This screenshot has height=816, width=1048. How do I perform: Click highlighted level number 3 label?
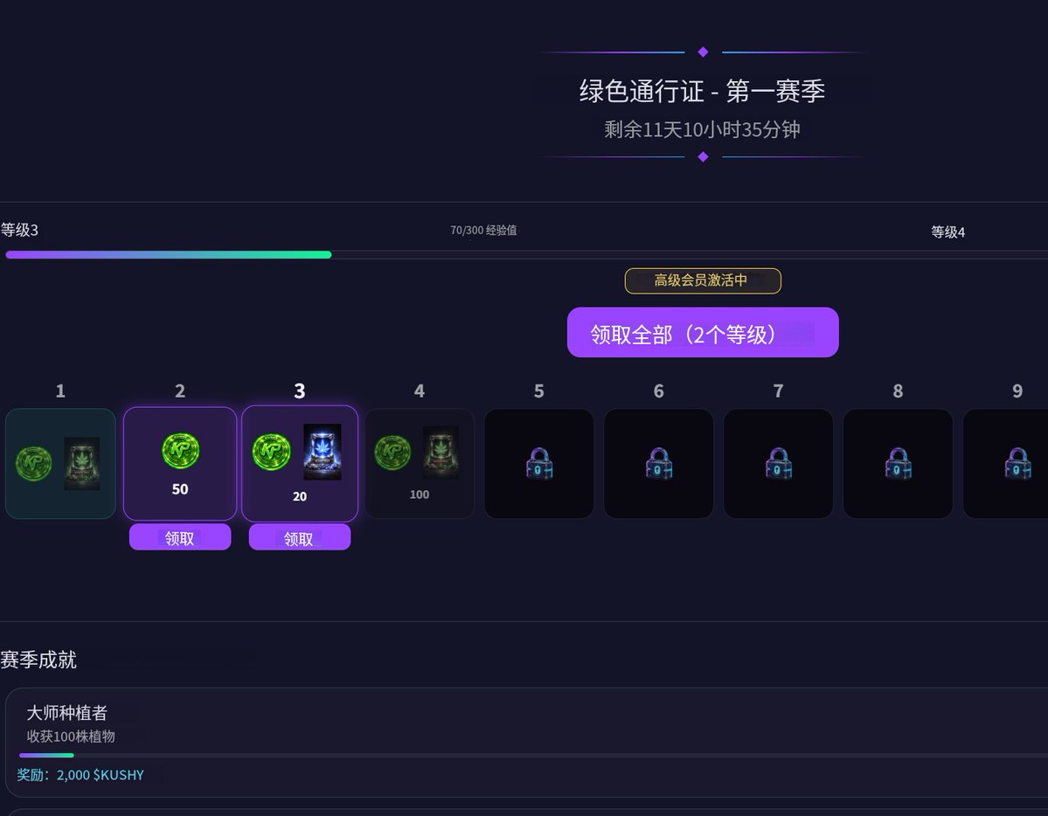pyautogui.click(x=300, y=391)
